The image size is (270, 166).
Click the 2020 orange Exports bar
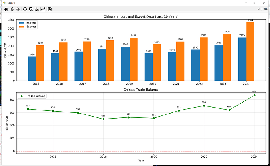(157, 63)
